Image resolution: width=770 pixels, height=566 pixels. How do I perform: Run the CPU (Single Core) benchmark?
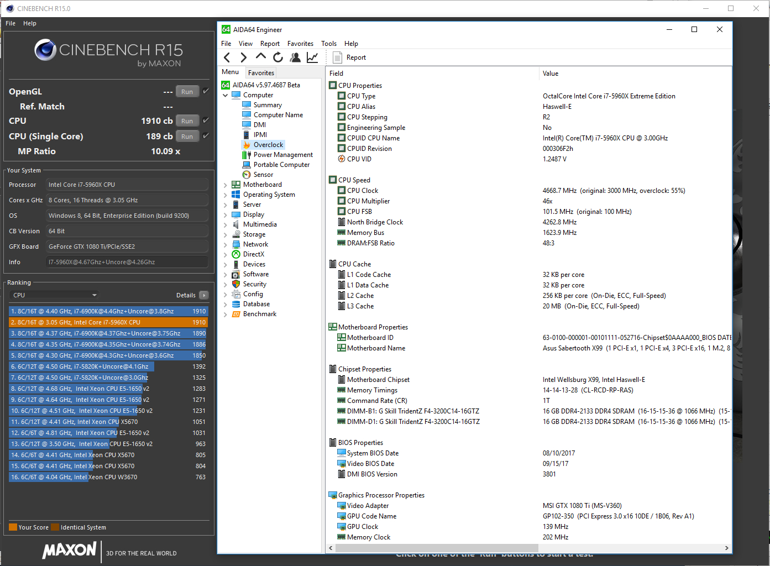point(187,137)
